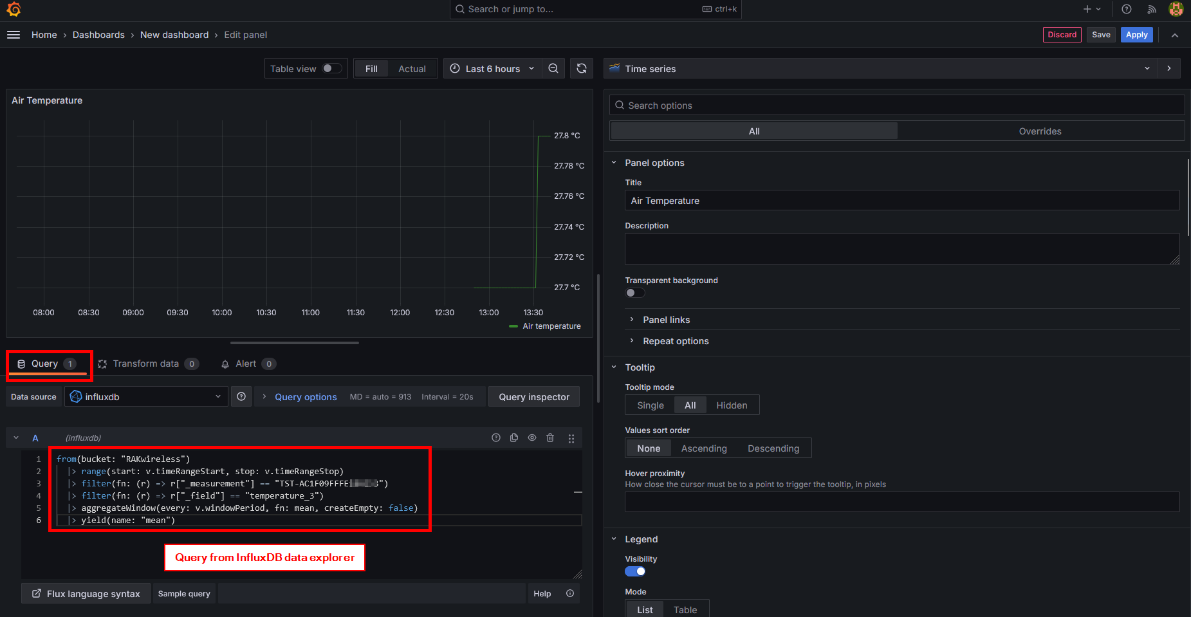The image size is (1191, 617).
Task: Open the hamburger navigation menu
Action: (14, 35)
